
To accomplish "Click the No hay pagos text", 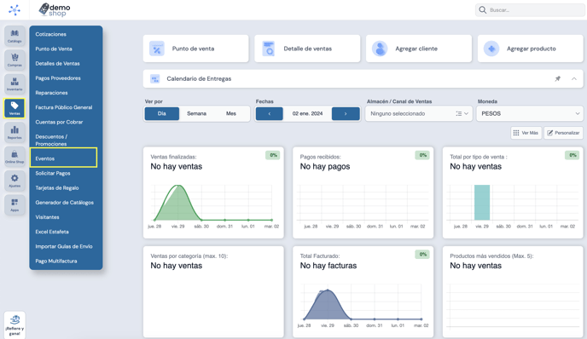I will pyautogui.click(x=325, y=167).
